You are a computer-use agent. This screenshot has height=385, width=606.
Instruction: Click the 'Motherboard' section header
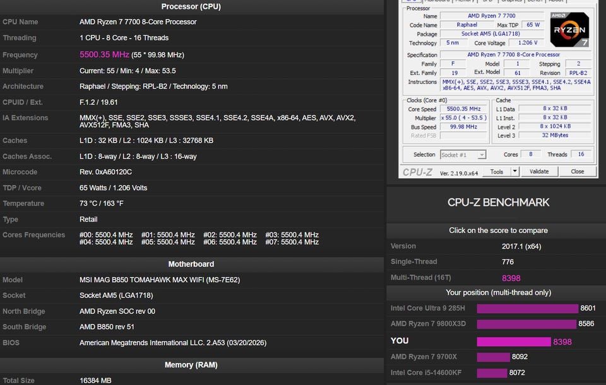pos(191,264)
